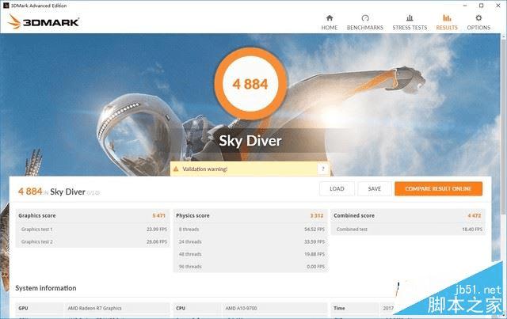
Task: Click the Benchmarks gauge icon
Action: click(x=365, y=17)
